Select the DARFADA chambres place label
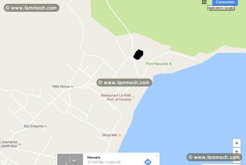 pos(9,144)
